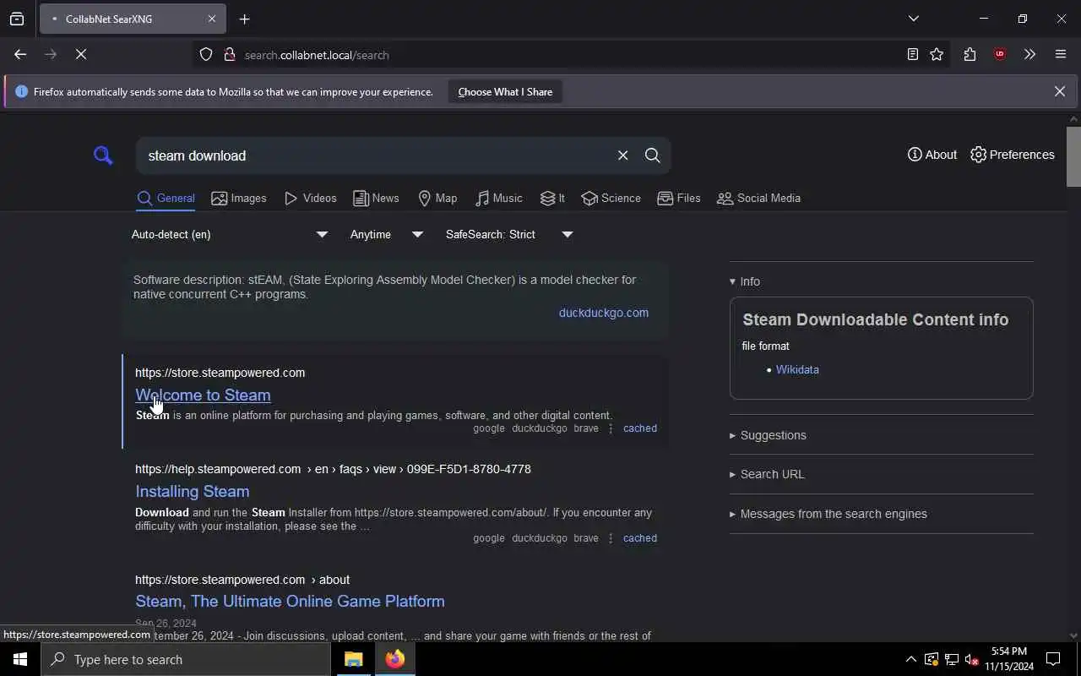Open cached version of Installing Steam
Screen dimensions: 1081x676
[640, 538]
